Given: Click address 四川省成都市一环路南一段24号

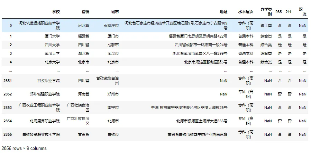Looking at the screenshot, I should (201, 45).
